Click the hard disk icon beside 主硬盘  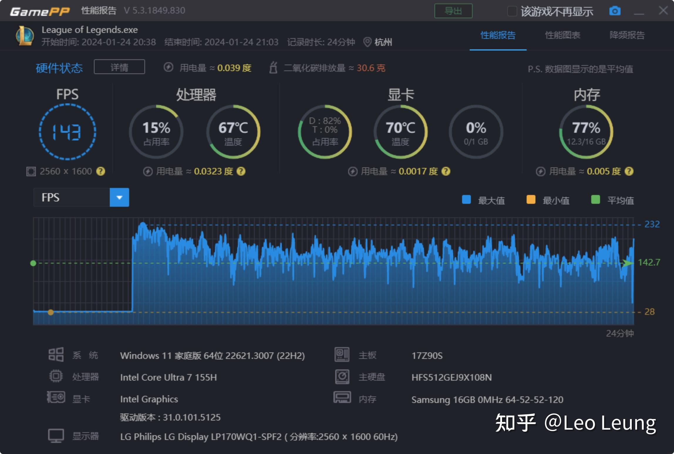[x=342, y=377]
